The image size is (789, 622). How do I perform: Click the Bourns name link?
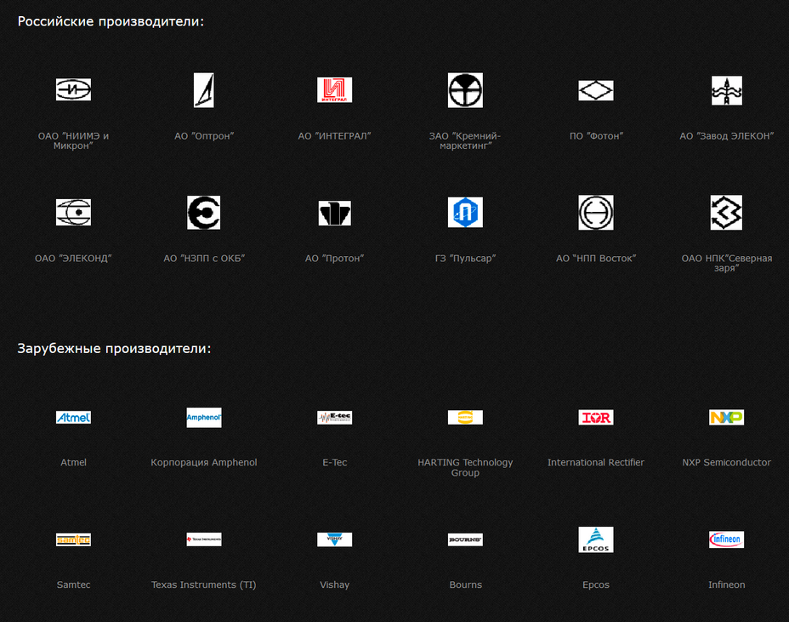(x=465, y=585)
